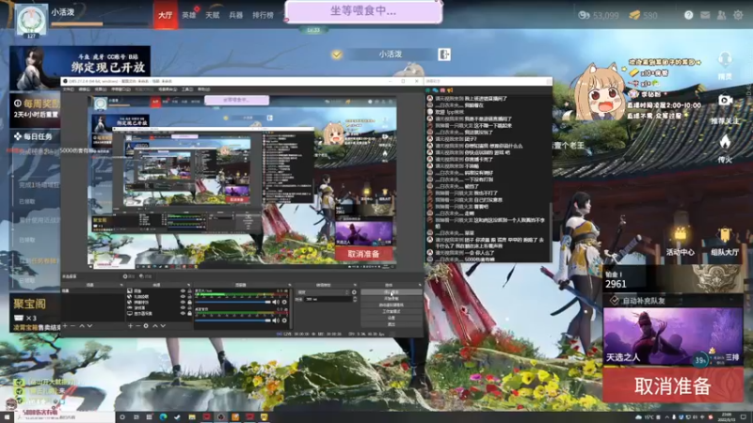Open sources panel header dropdown icon

point(189,285)
